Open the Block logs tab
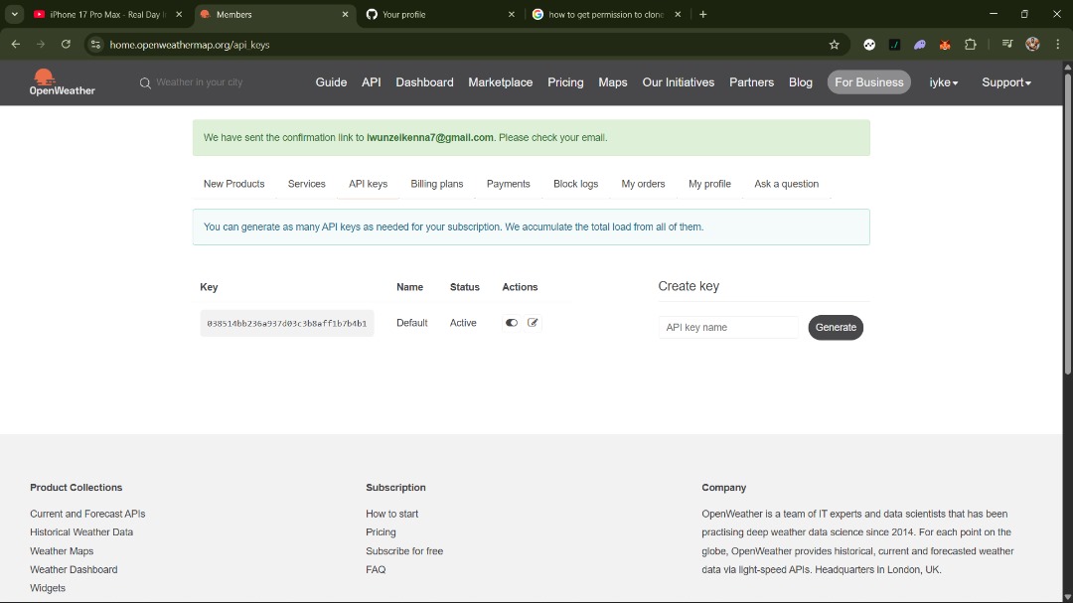Viewport: 1073px width, 603px height. click(575, 184)
